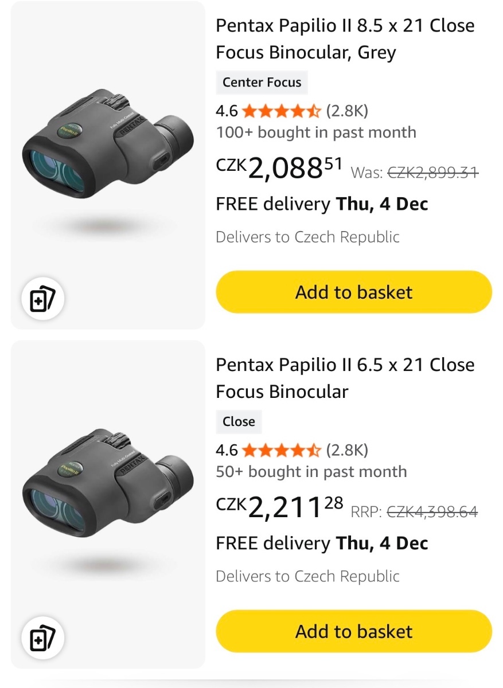Click star rating of 6.5 x 21 binocular
The image size is (503, 688).
pyautogui.click(x=281, y=450)
